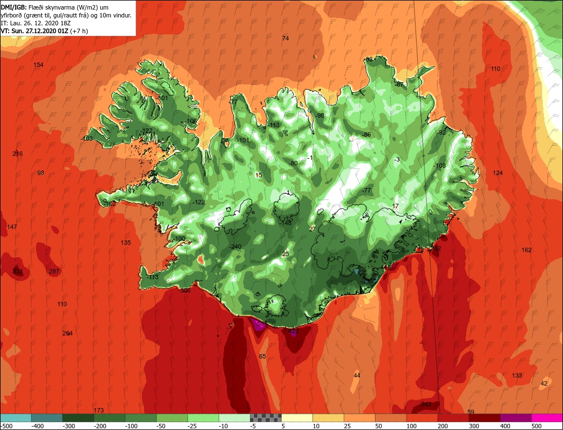Select the '400' legend label
Viewport: 563px width, 430px height.
click(505, 426)
